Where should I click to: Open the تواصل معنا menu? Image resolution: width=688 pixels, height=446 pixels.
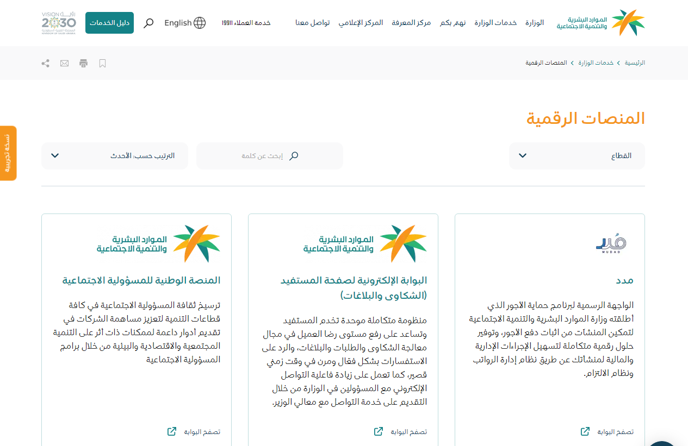point(313,23)
